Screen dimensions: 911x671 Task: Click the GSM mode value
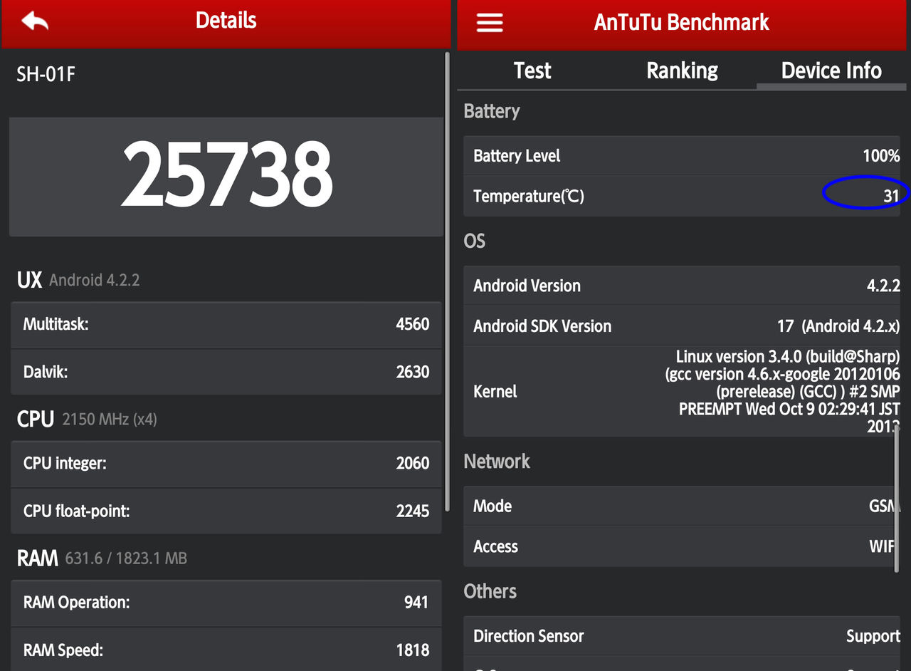(883, 506)
